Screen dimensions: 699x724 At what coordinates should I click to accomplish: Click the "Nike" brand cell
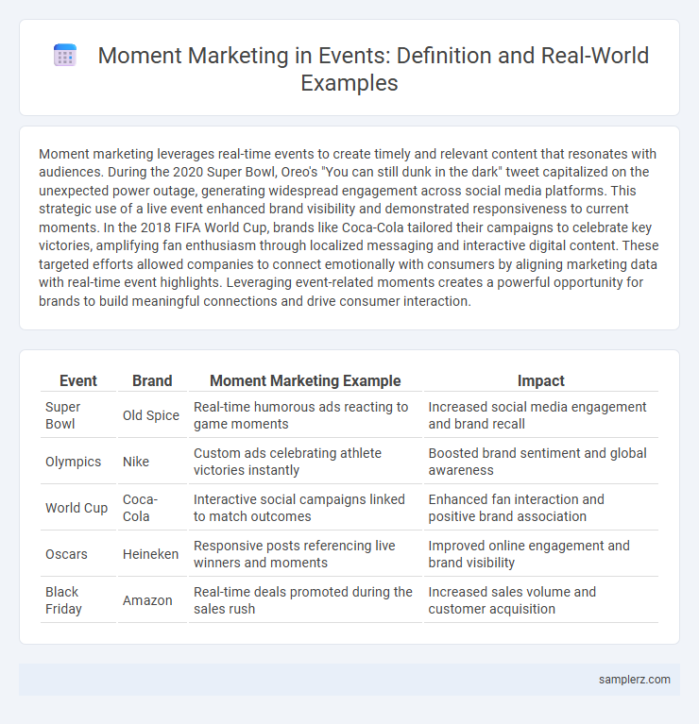coord(152,462)
